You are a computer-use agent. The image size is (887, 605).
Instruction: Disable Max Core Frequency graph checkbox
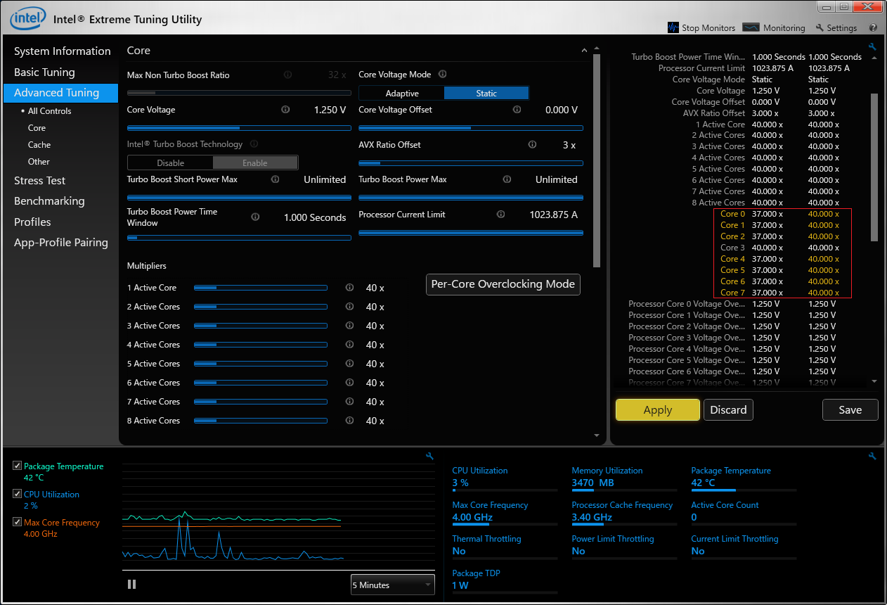(18, 523)
